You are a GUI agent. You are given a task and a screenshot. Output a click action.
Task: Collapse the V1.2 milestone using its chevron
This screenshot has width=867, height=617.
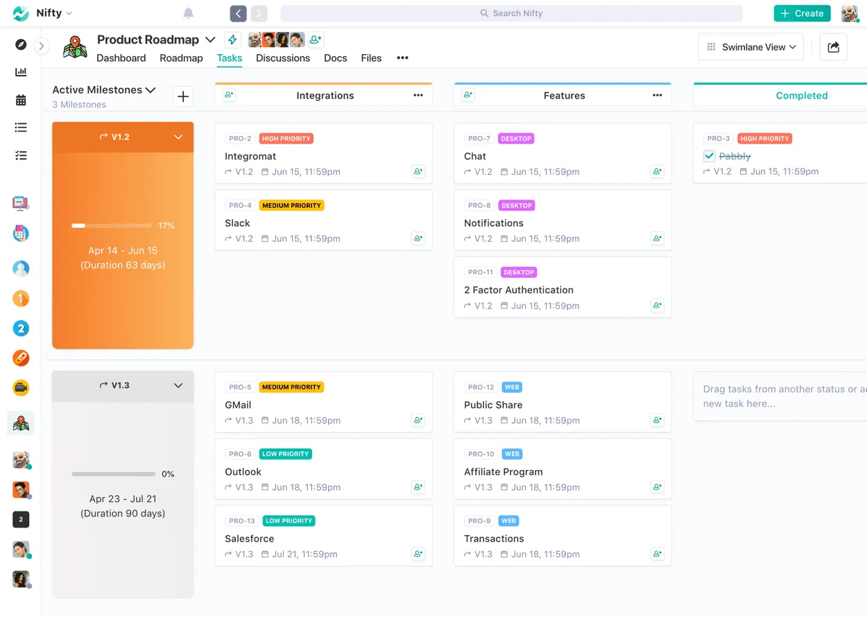[x=179, y=137]
